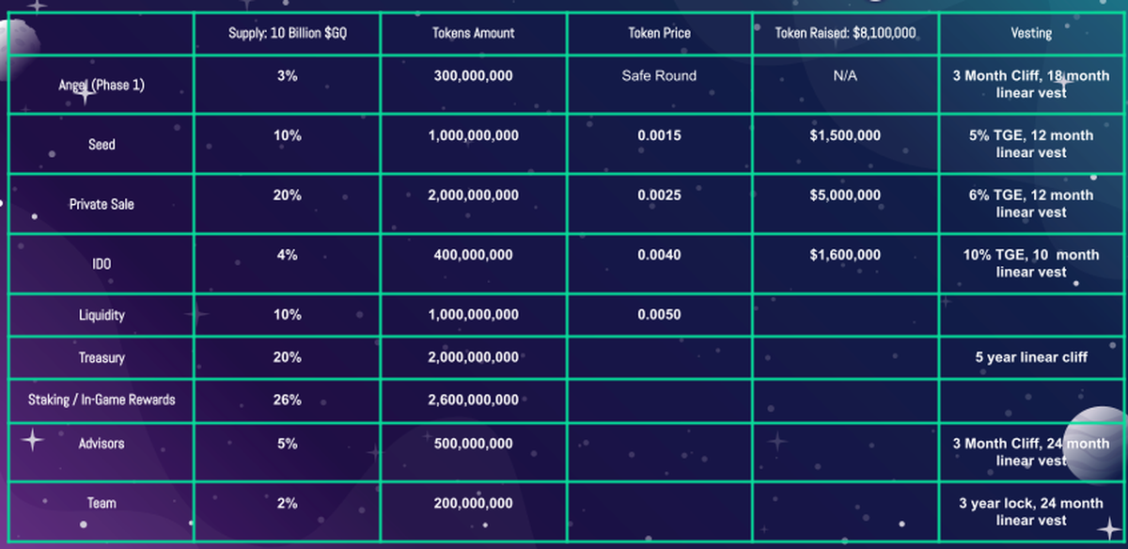Click the Advisors 500,000,000 tokens cell
The width and height of the screenshot is (1128, 549).
point(473,444)
